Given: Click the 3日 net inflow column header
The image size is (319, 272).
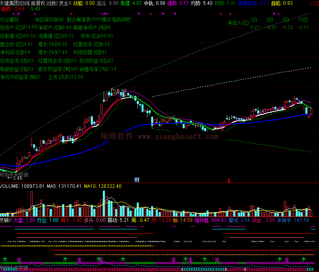Looking at the screenshot, I should pyautogui.click(x=270, y=20).
